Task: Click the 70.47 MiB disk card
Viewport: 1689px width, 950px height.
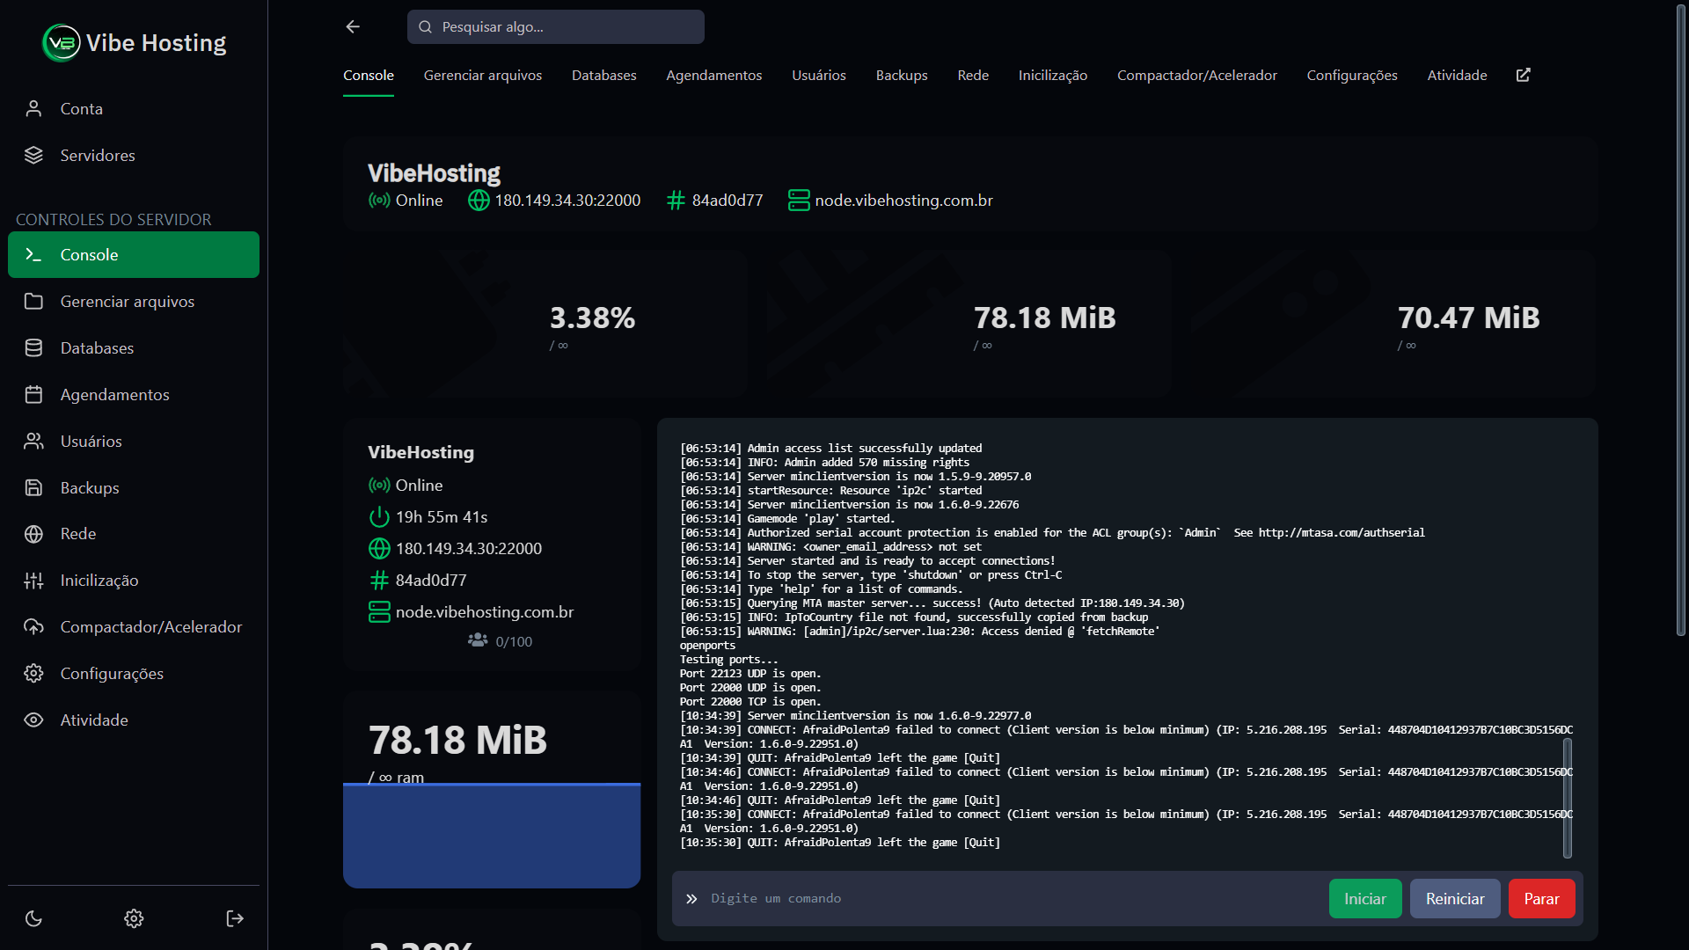Action: coord(1394,324)
